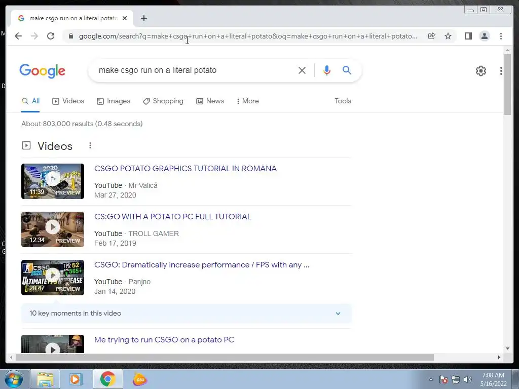This screenshot has width=519, height=389.
Task: Open Chrome side panel
Action: point(468,36)
